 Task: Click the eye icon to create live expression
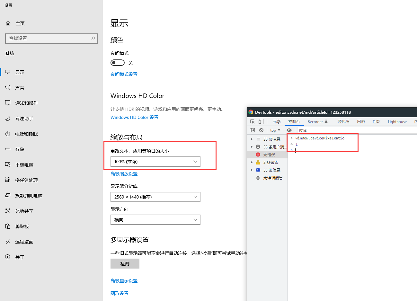point(289,130)
